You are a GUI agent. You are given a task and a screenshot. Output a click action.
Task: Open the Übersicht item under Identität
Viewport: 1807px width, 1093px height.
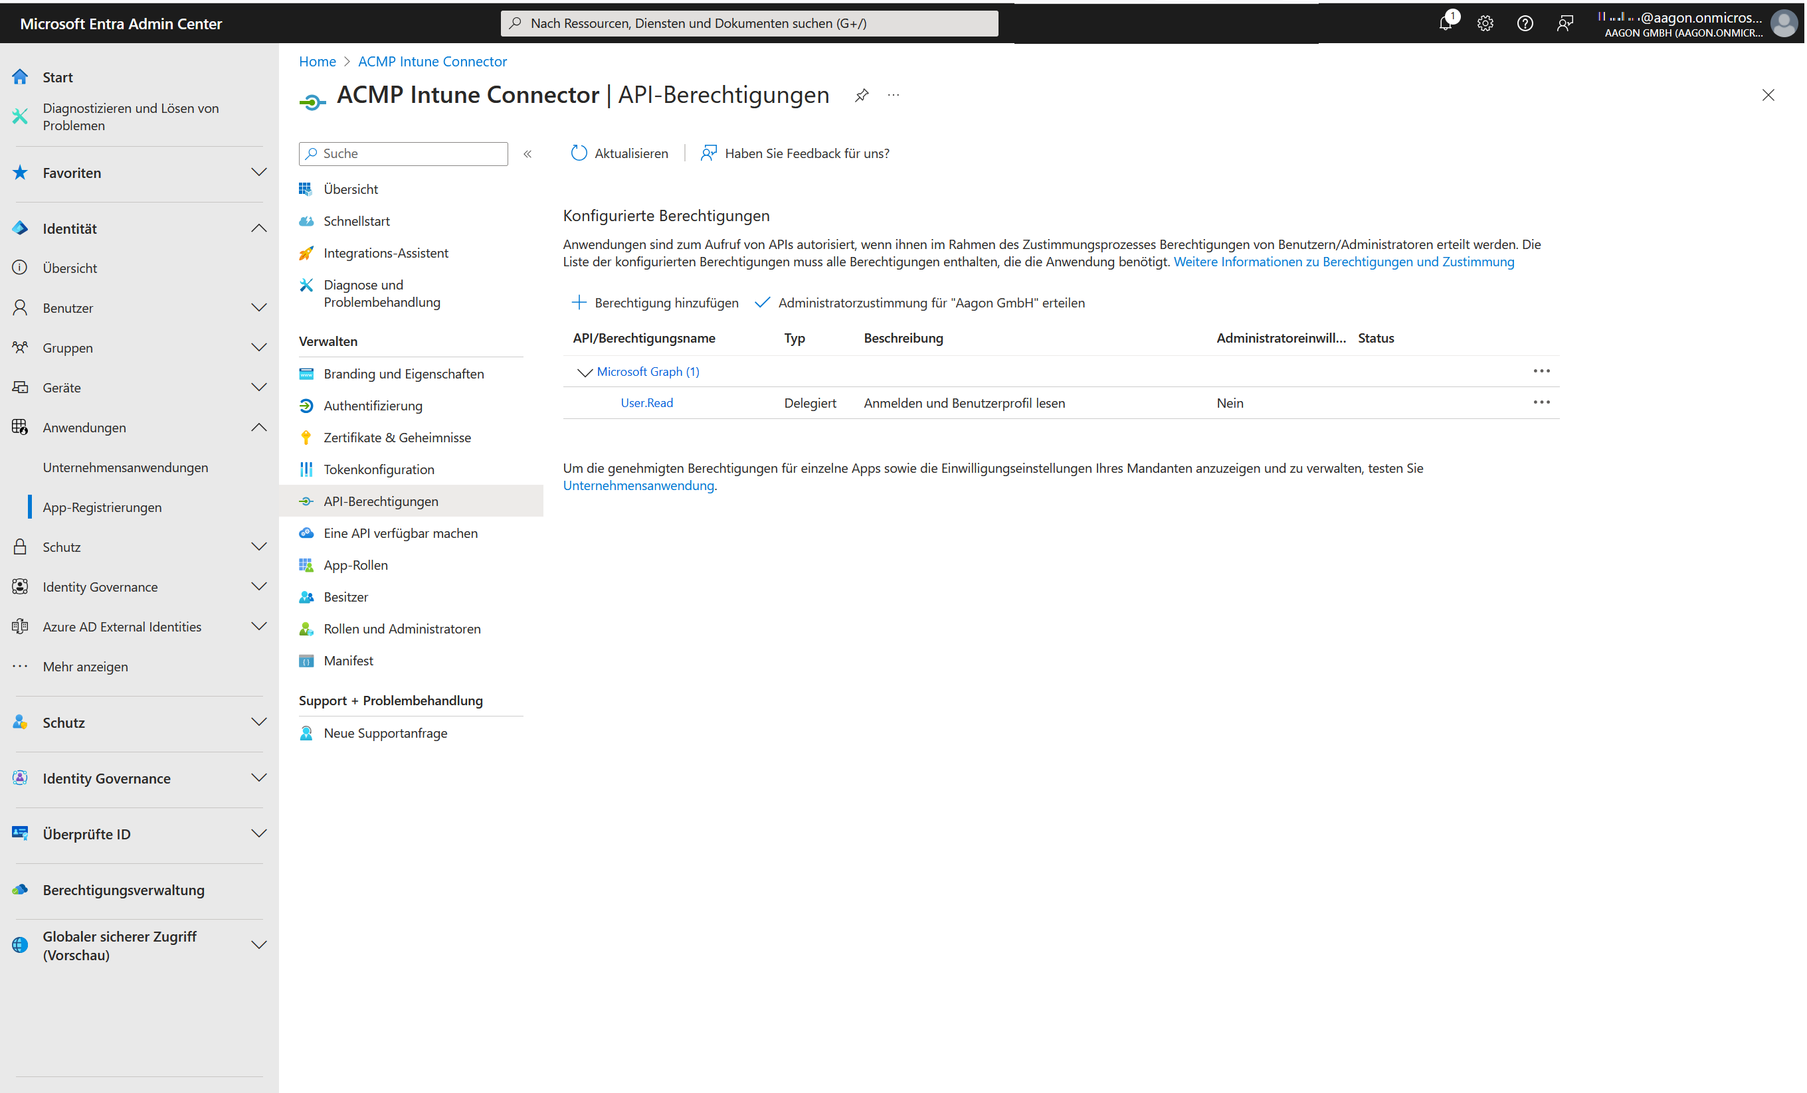click(x=70, y=268)
